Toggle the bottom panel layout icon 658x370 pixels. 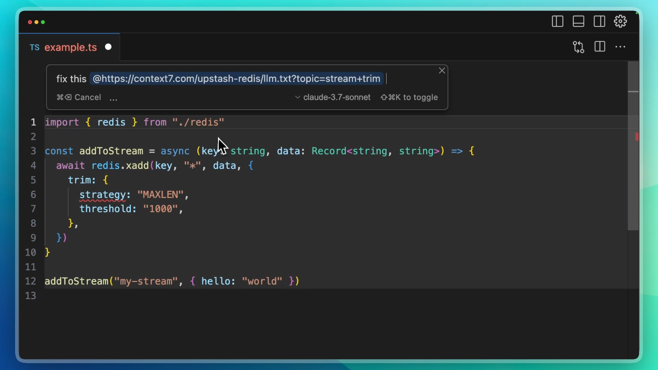tap(578, 22)
